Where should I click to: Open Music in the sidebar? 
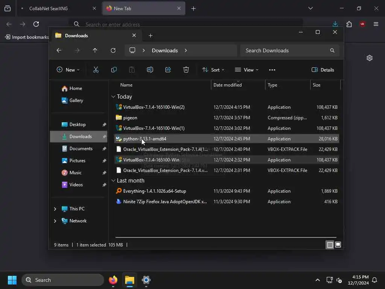pyautogui.click(x=75, y=172)
